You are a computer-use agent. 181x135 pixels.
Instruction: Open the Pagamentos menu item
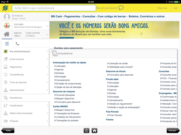click(26, 67)
